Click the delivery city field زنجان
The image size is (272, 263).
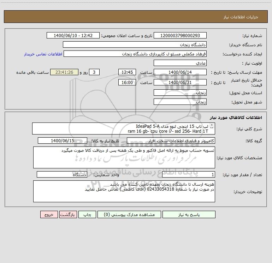tap(180, 102)
